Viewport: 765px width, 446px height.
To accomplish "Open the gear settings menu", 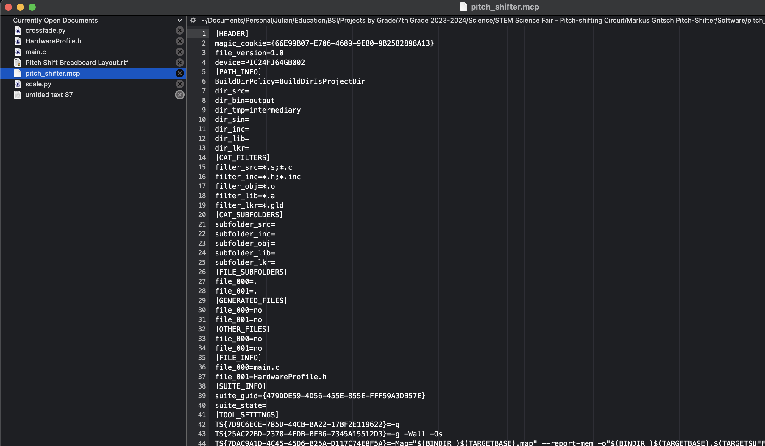I will coord(193,20).
